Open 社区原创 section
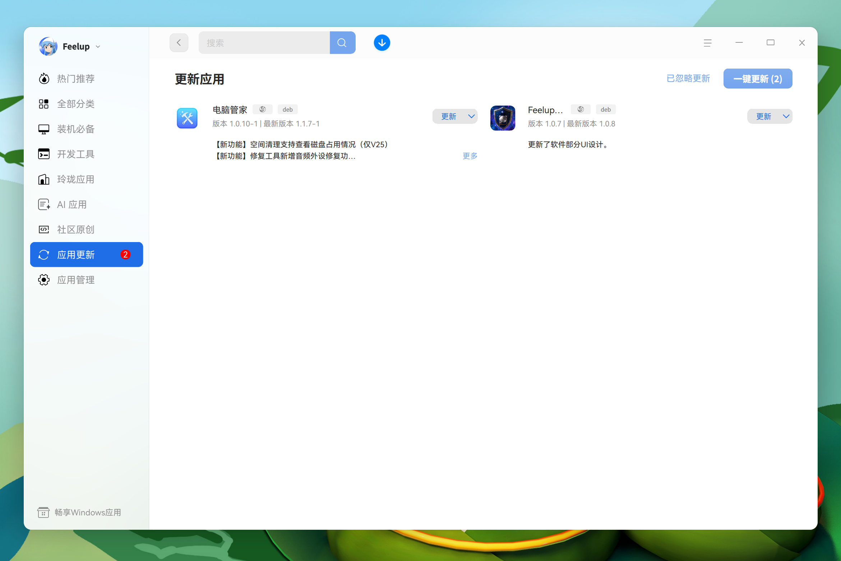This screenshot has height=561, width=841. tap(87, 229)
